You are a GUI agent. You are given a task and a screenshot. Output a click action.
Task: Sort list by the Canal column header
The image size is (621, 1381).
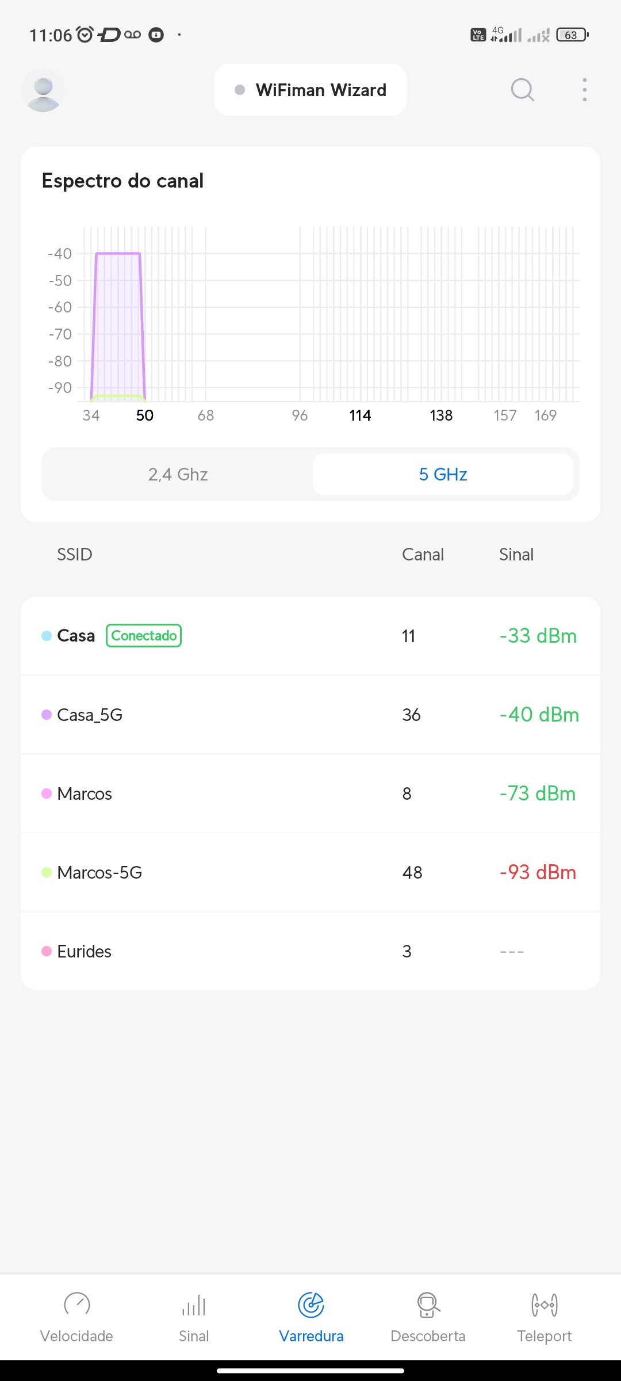click(423, 555)
